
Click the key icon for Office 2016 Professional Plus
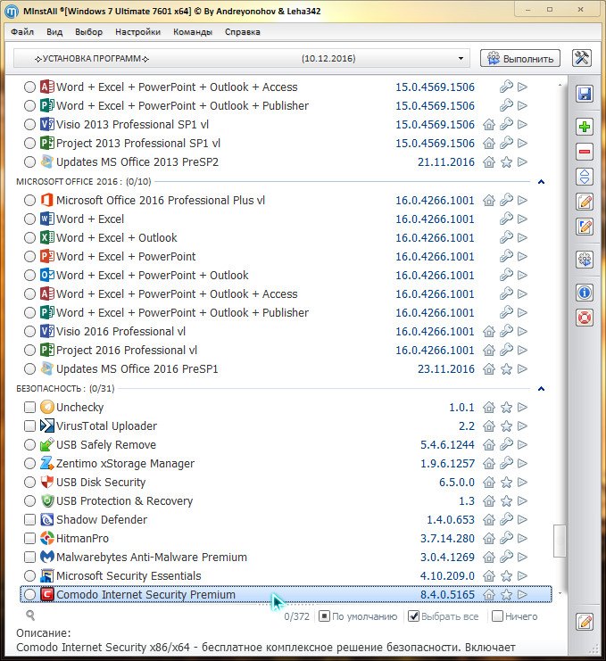506,200
